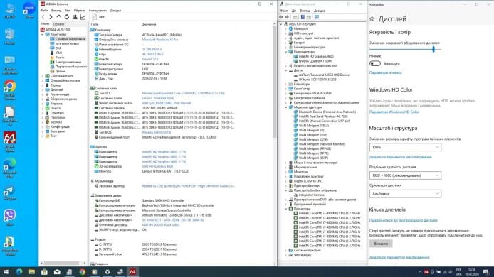Click Device Manager scan hardware monitor icon
This screenshot has width=494, height=277.
click(x=317, y=17)
